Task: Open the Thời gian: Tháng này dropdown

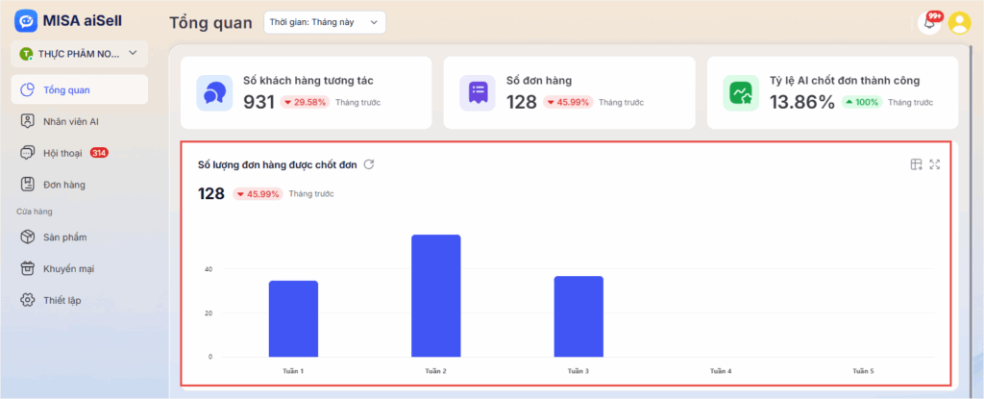Action: pyautogui.click(x=324, y=23)
